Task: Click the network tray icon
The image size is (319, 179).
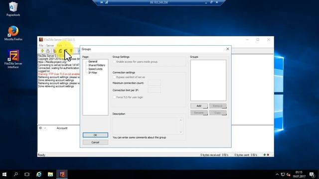Action: coord(283,175)
